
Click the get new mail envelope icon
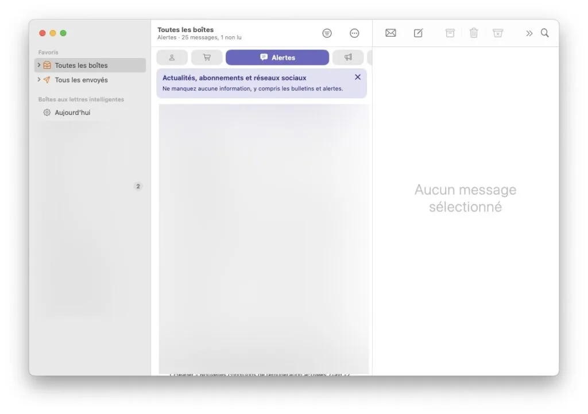390,33
